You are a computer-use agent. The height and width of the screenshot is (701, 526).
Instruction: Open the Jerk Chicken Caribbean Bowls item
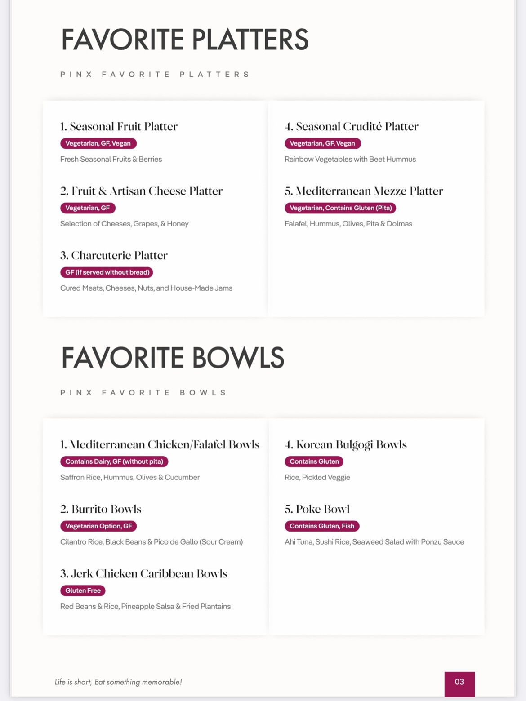[x=144, y=574]
